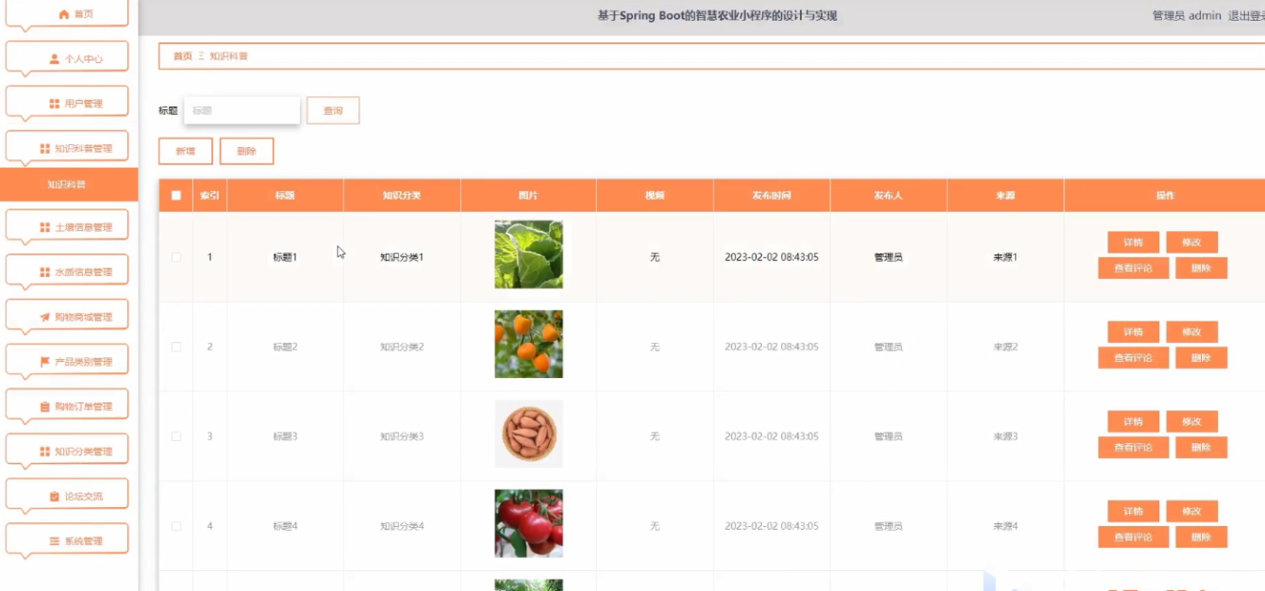1265x591 pixels.
Task: Click the home icon beside 首页
Action: click(x=63, y=14)
